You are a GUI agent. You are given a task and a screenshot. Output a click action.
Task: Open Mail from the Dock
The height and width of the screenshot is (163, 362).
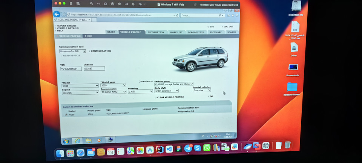click(x=91, y=152)
